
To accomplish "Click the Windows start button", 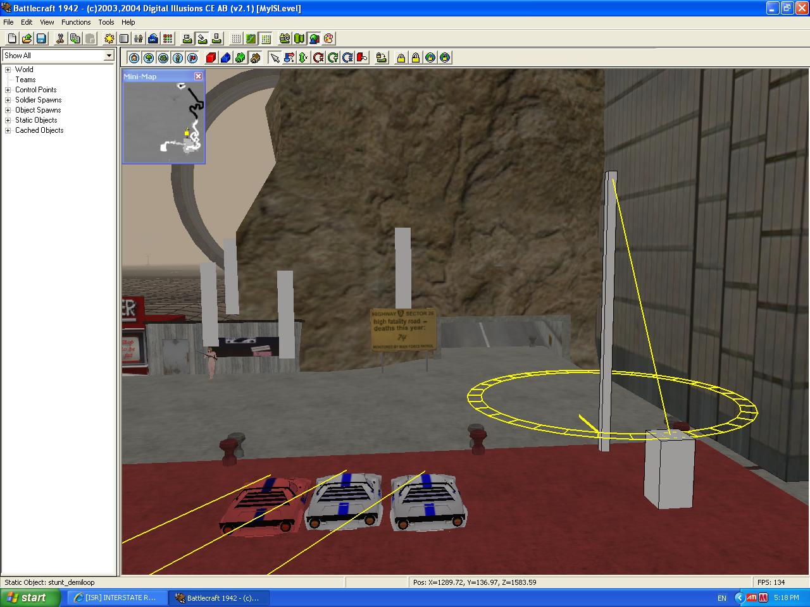I will point(30,598).
